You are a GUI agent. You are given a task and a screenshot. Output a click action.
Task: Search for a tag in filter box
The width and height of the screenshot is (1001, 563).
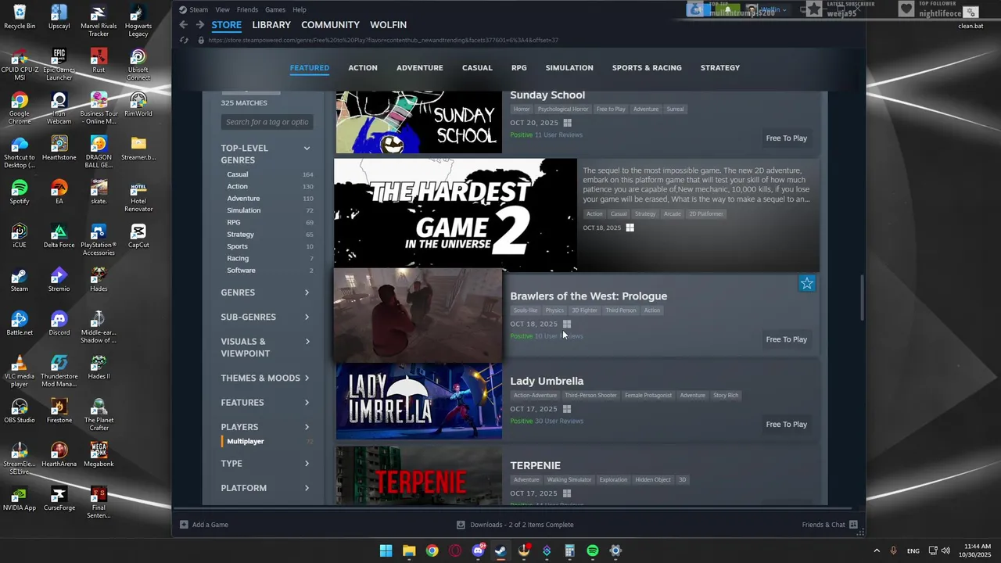click(267, 122)
